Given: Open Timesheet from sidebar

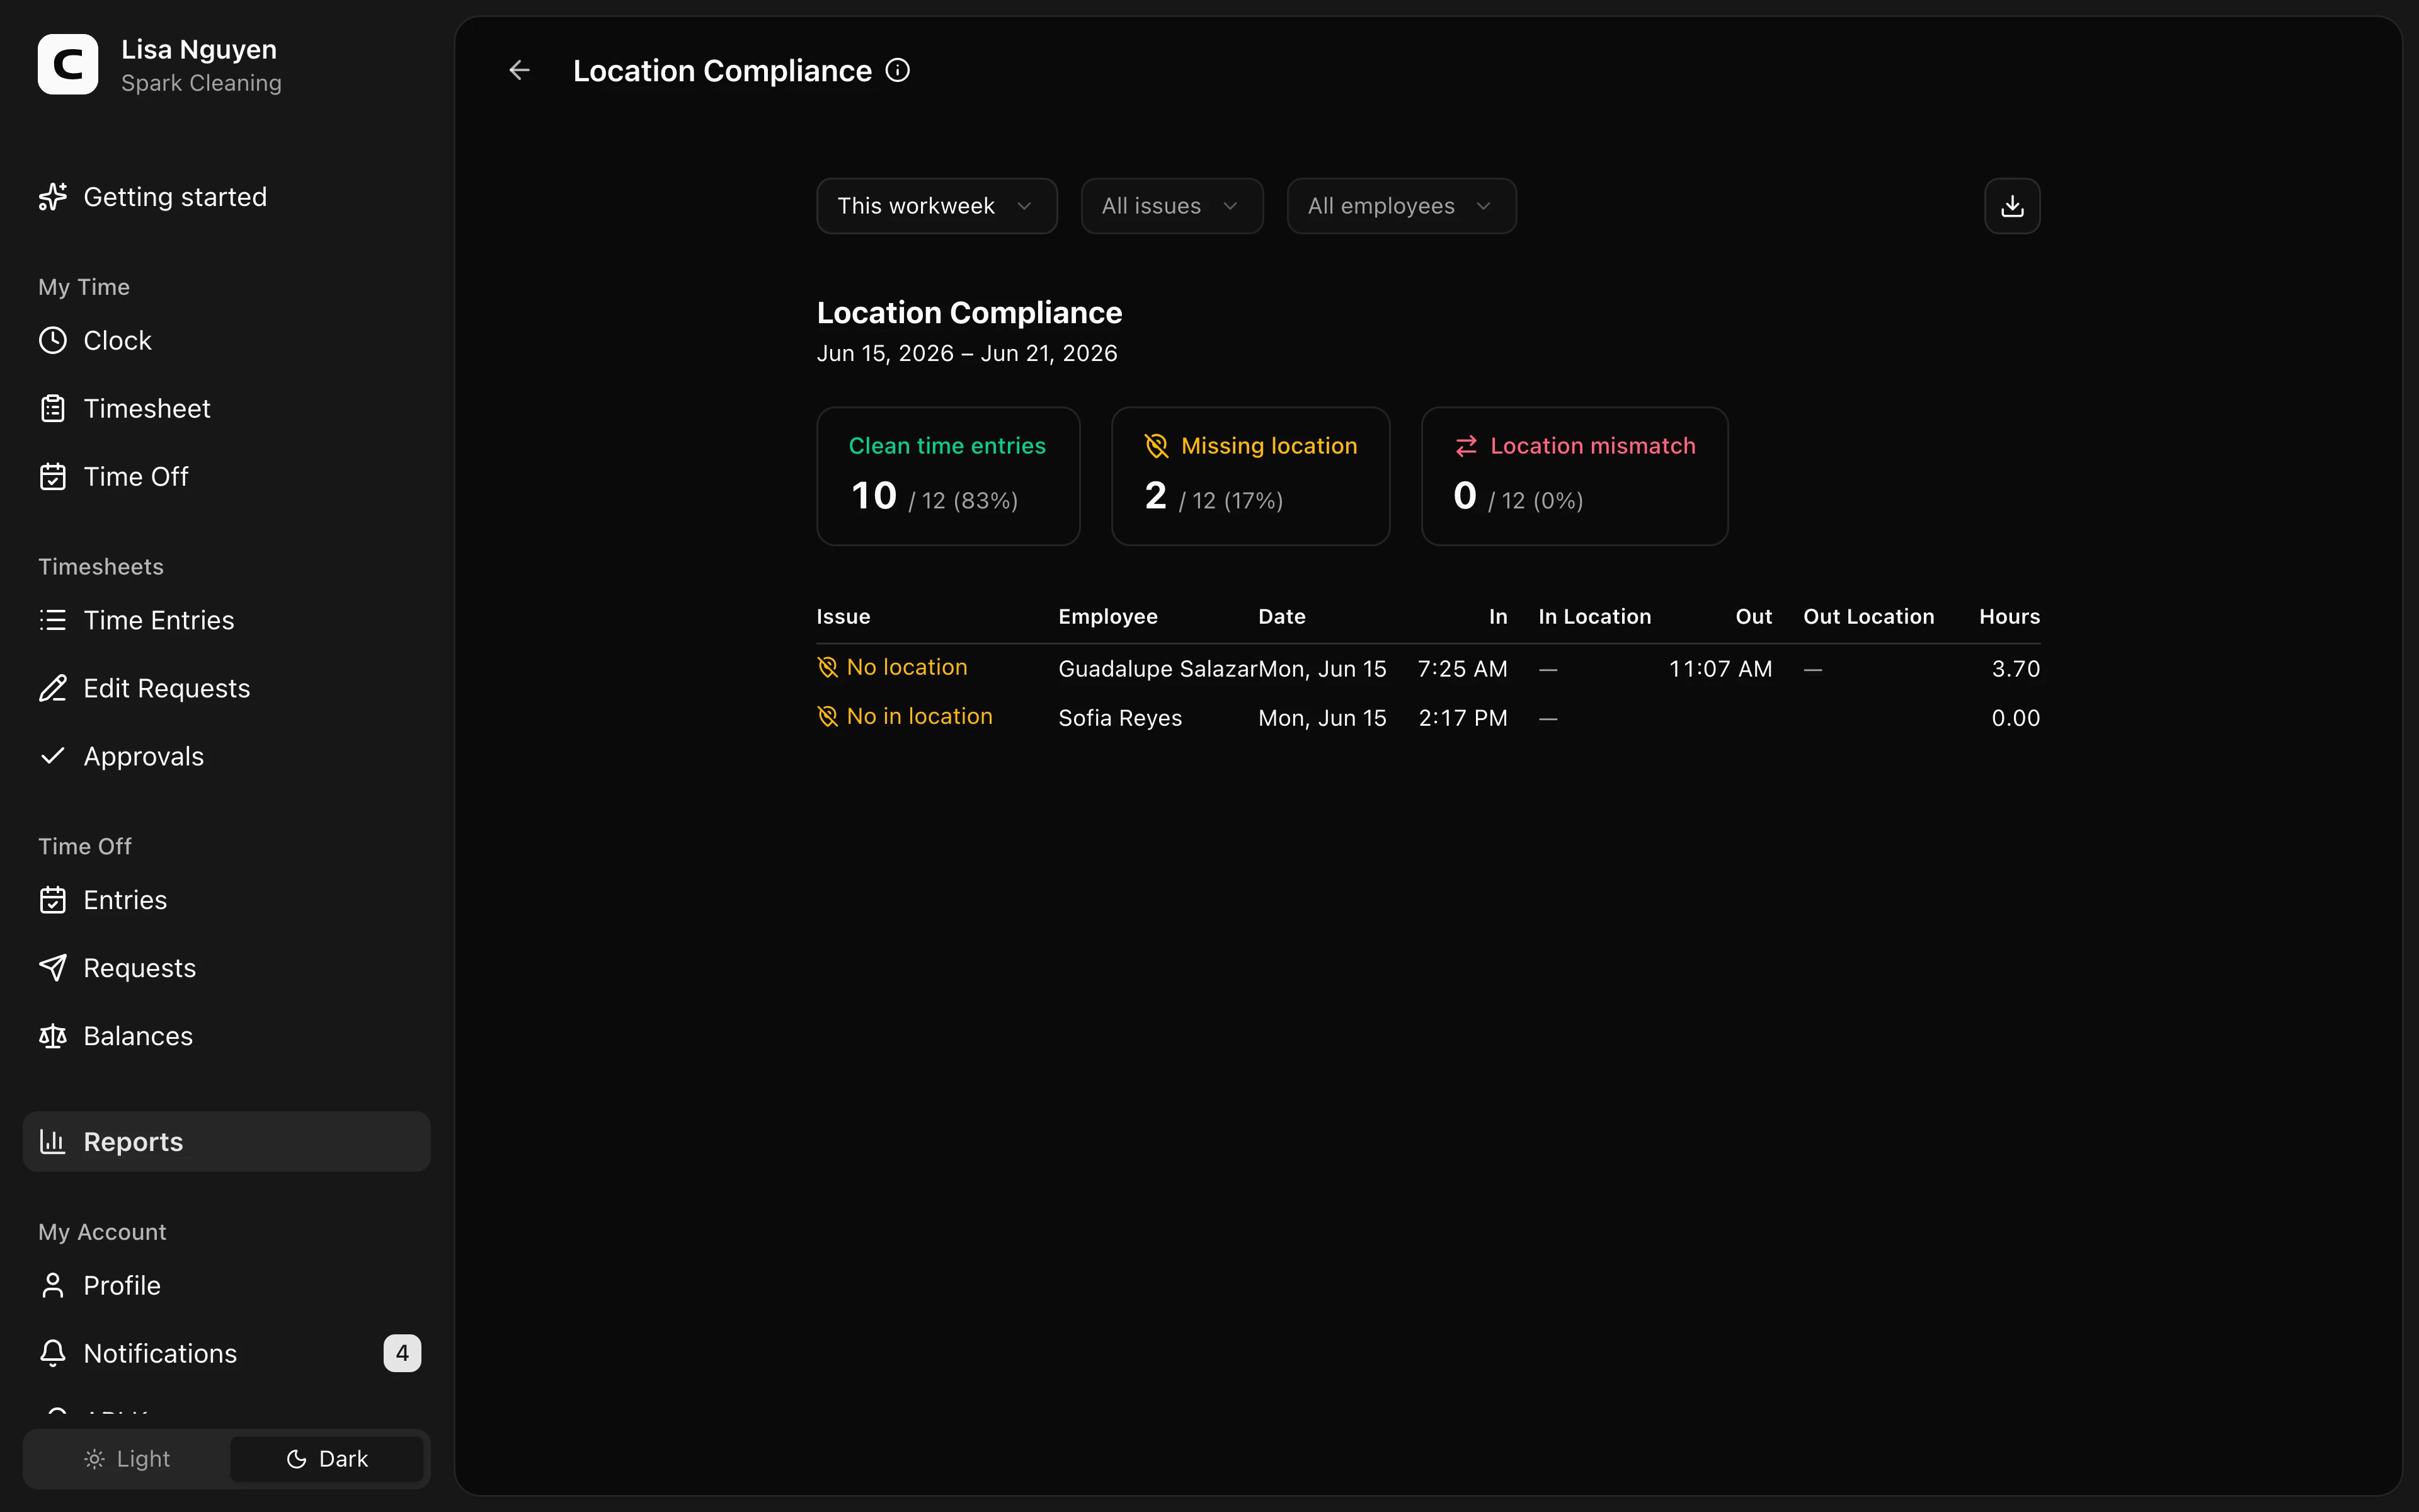Looking at the screenshot, I should coord(227,408).
